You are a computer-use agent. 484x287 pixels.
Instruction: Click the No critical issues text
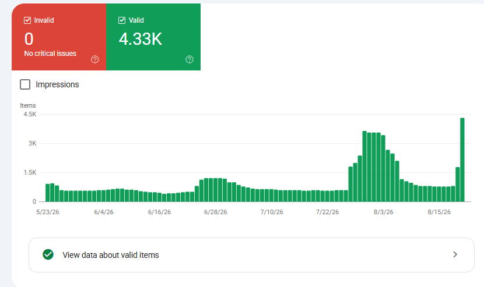(50, 54)
